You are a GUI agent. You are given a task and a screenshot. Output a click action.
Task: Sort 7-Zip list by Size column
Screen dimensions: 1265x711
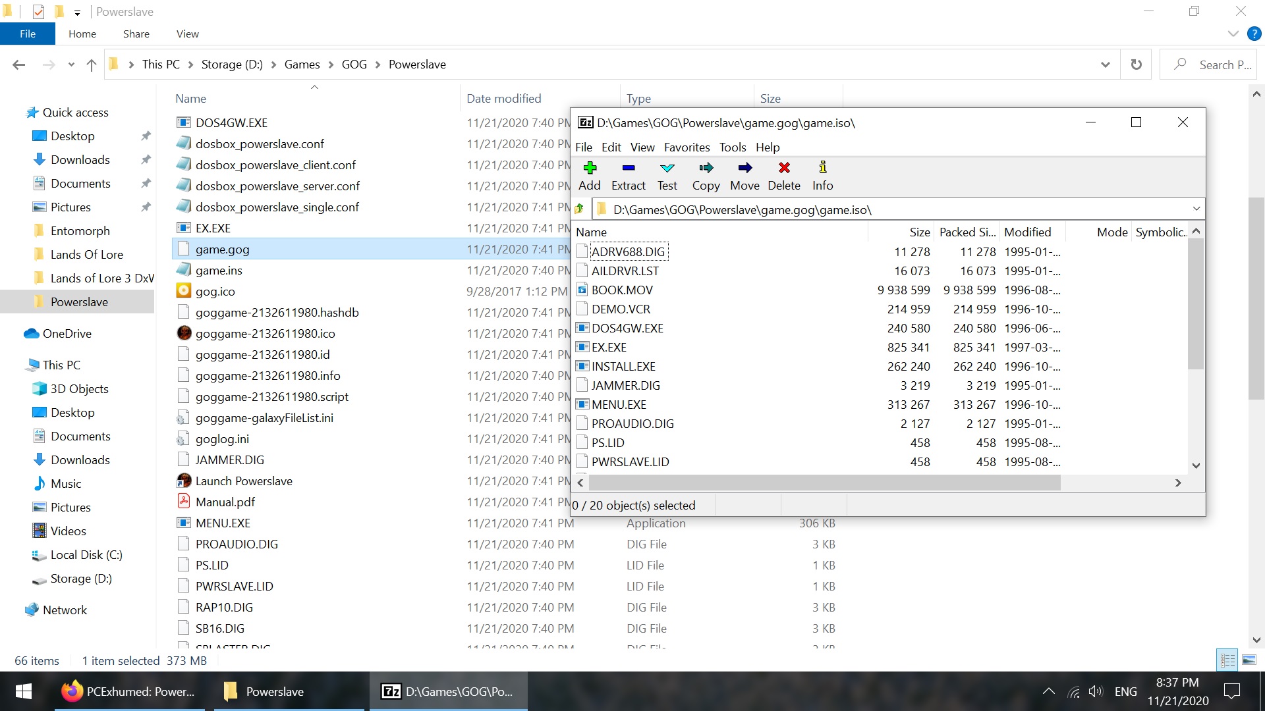coord(920,232)
